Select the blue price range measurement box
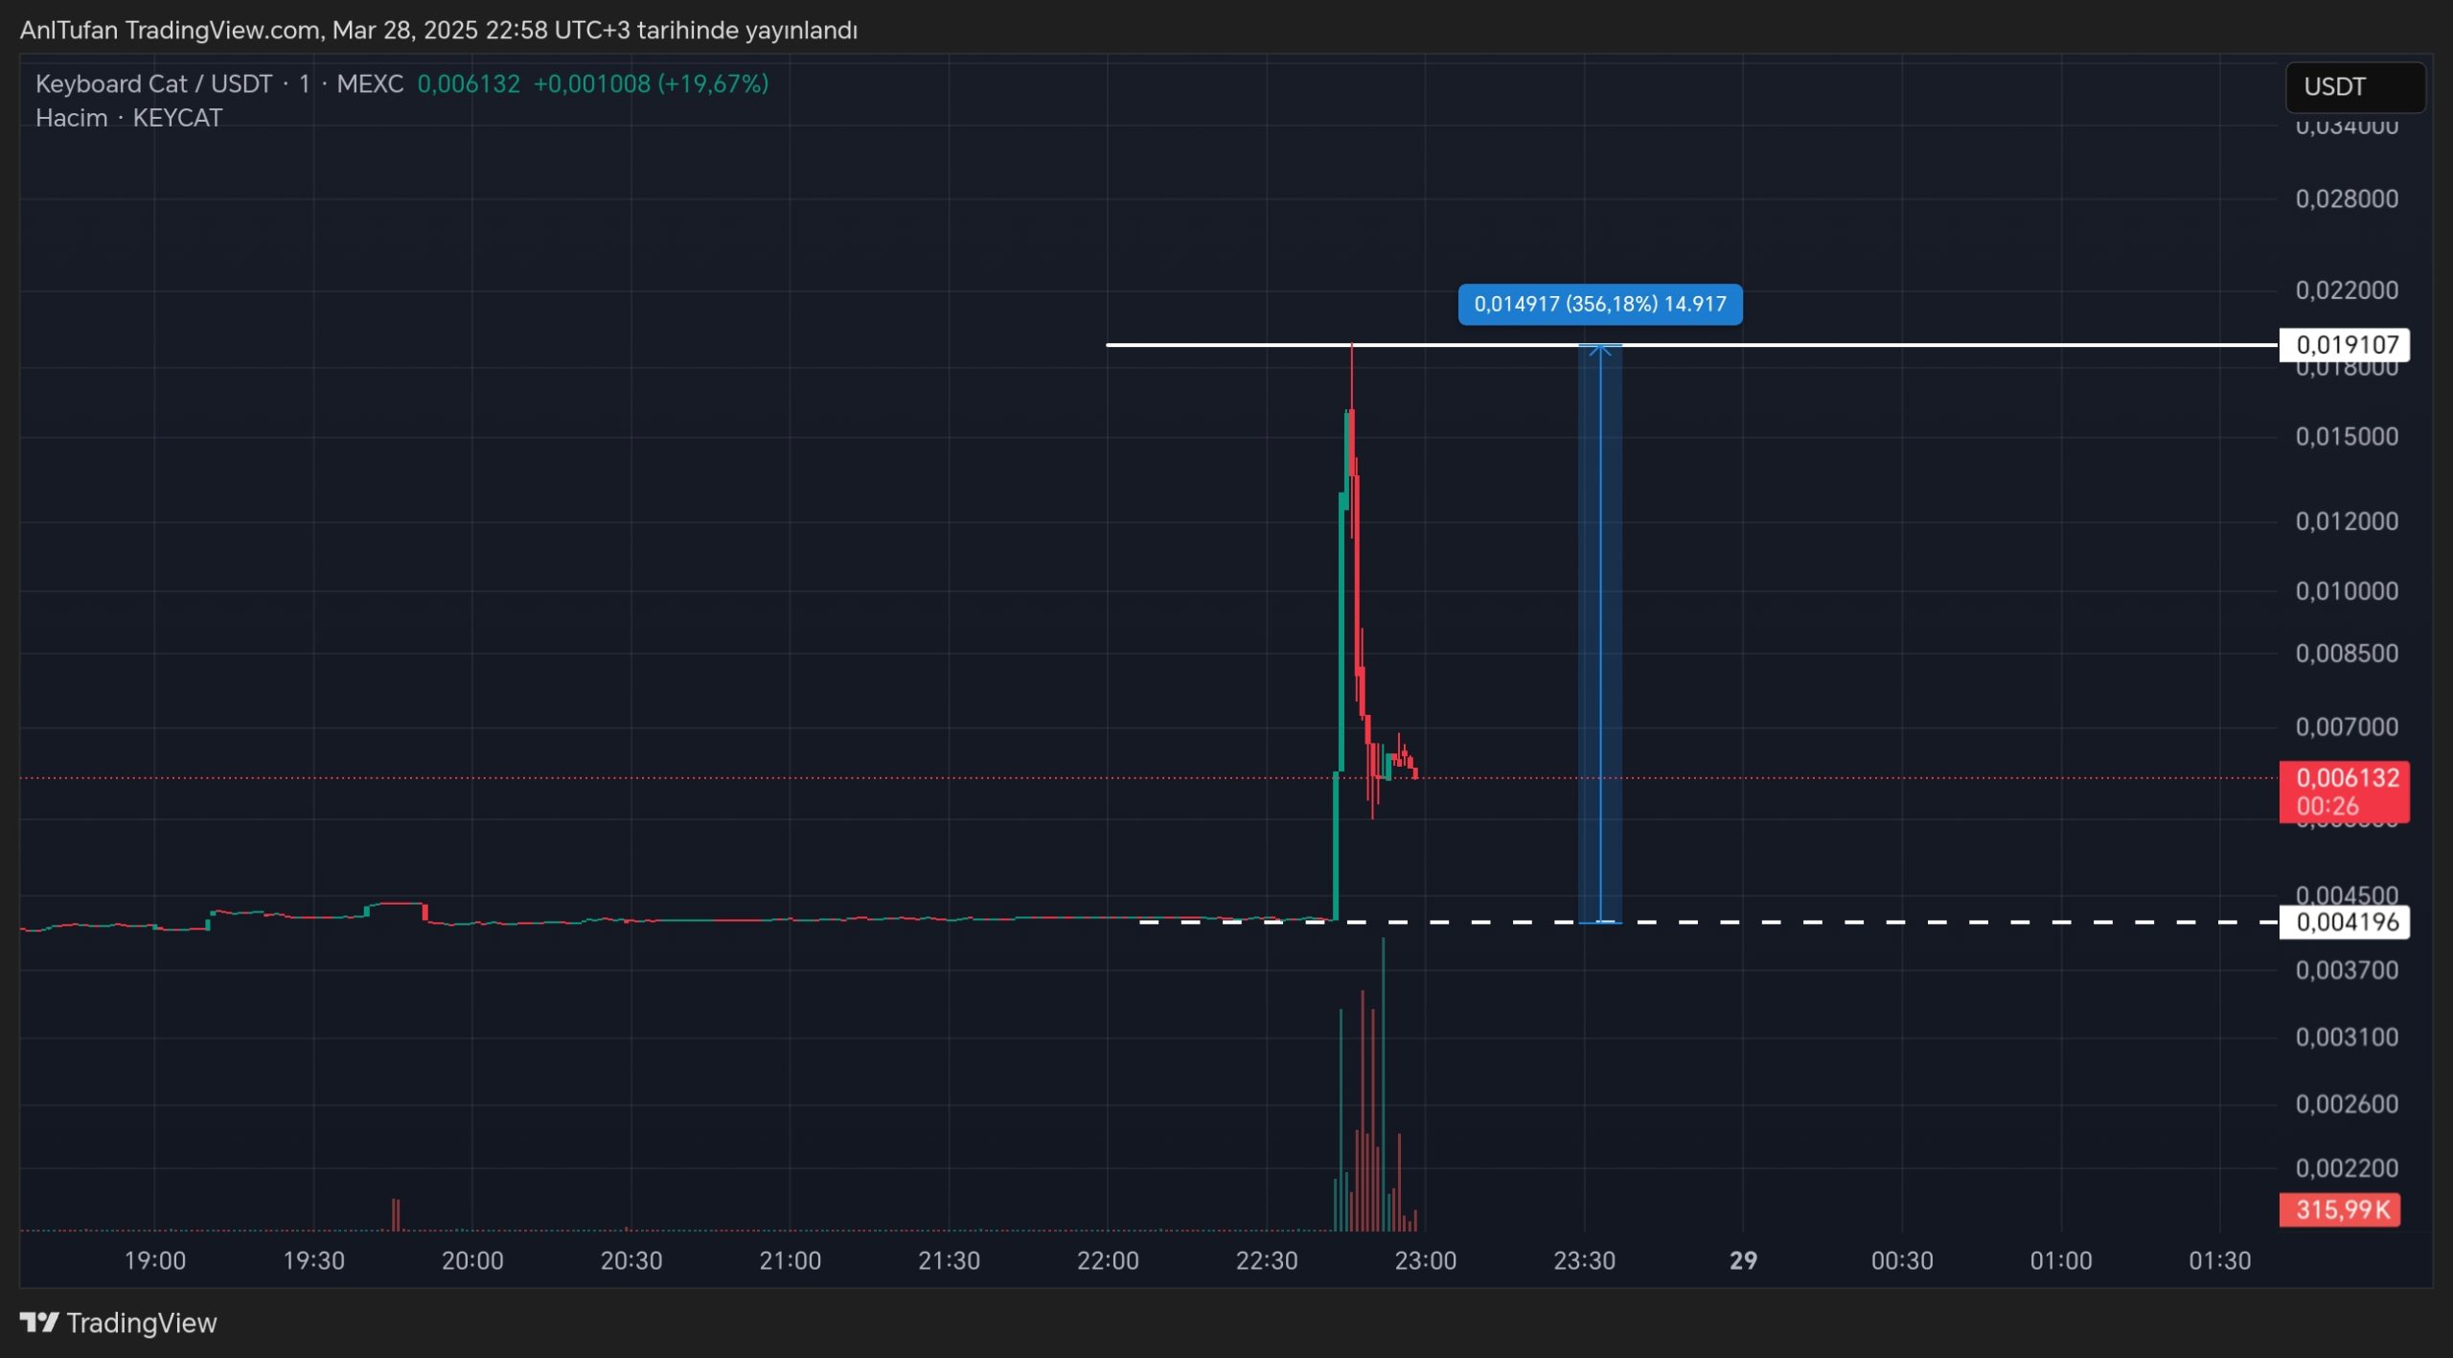This screenshot has height=1358, width=2453. pyautogui.click(x=1599, y=633)
